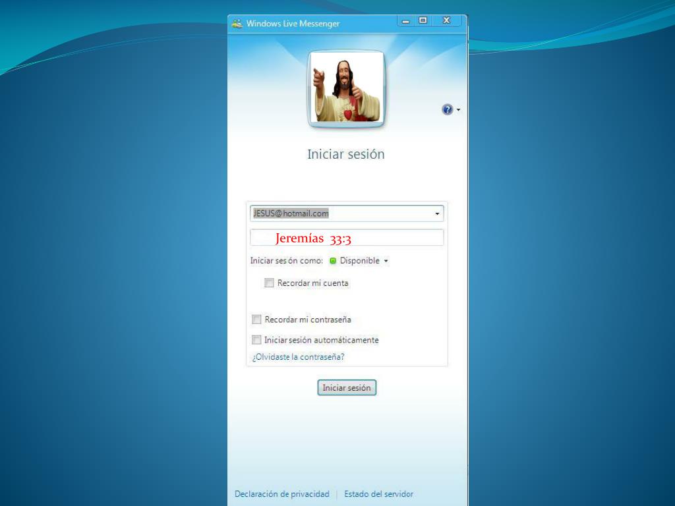The width and height of the screenshot is (675, 506).
Task: Click the Windows Live Messenger logo icon
Action: [x=237, y=24]
